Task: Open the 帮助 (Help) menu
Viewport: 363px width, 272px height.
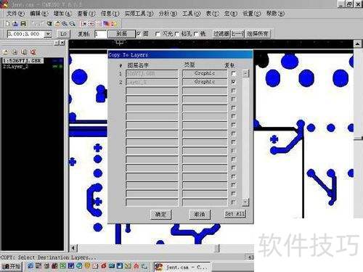Action: 275,13
